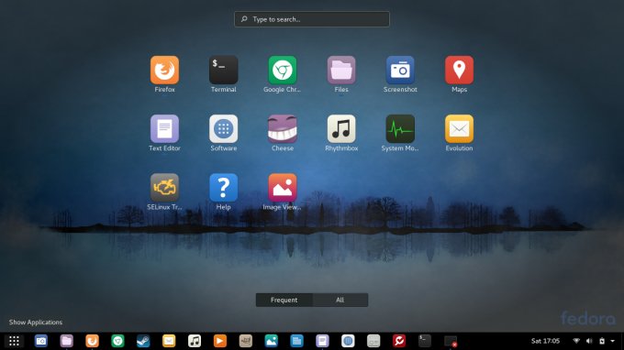624x350 pixels.
Task: Open the Wi-Fi network indicator
Action: [576, 341]
